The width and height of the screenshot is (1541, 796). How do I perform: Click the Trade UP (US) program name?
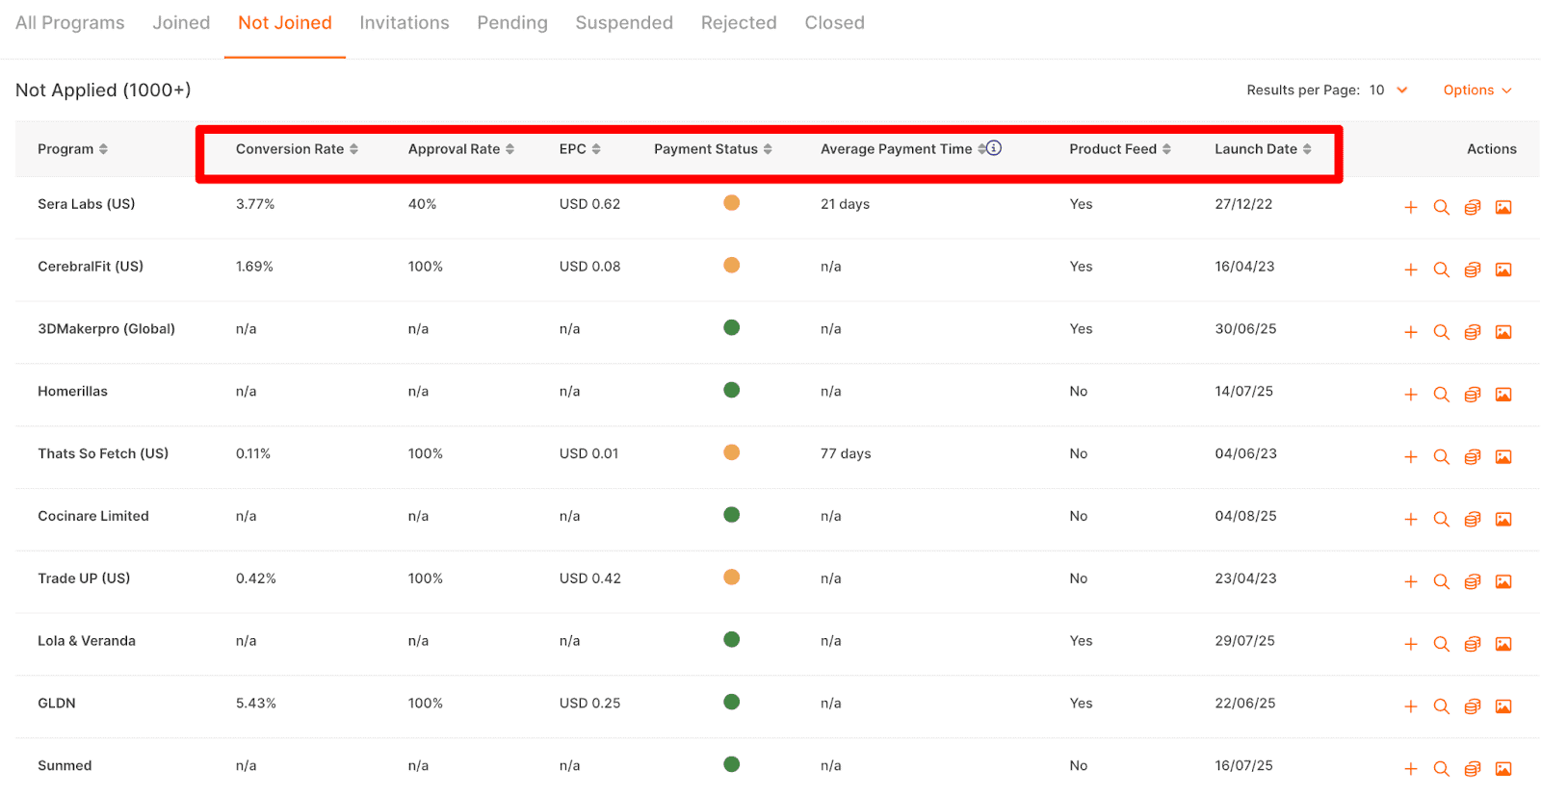click(84, 578)
